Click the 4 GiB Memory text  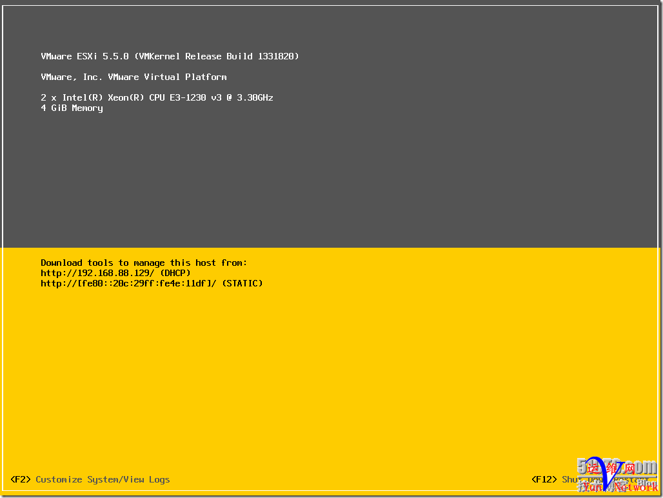(x=72, y=108)
